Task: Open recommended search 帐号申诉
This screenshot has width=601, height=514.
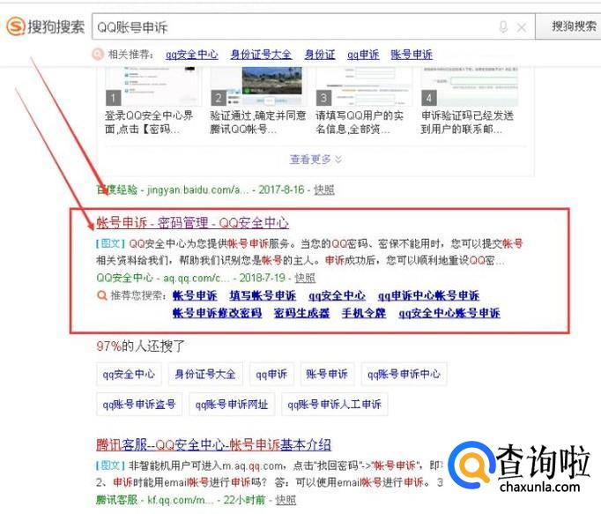Action: click(195, 295)
